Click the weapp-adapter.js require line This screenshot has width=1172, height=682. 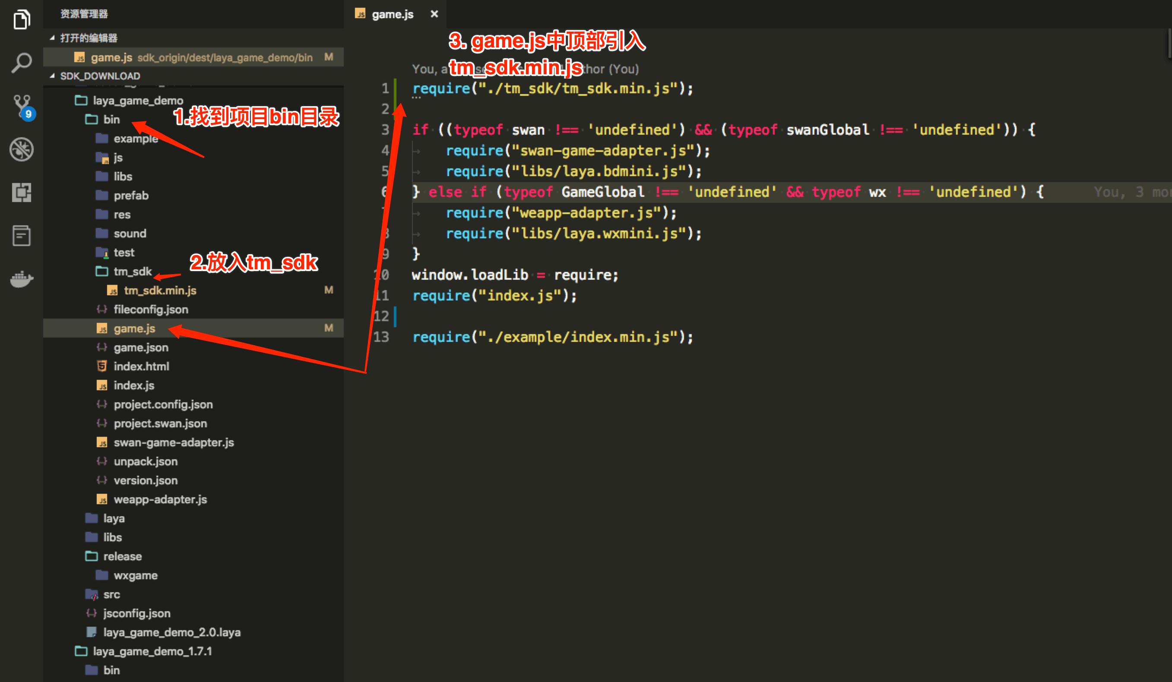561,213
